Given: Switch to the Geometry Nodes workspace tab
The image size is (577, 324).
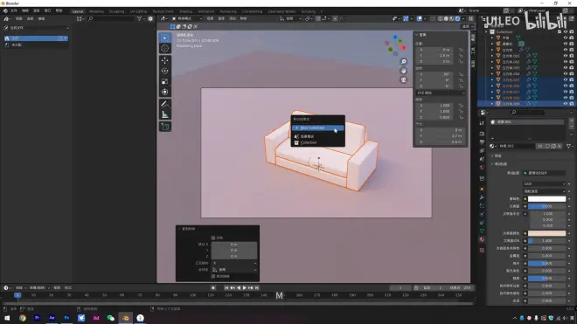Looking at the screenshot, I should [x=282, y=11].
